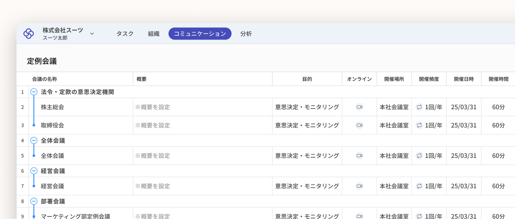515x219 pixels.
Task: Click video camera icon in 取締役会 row
Action: (359, 125)
